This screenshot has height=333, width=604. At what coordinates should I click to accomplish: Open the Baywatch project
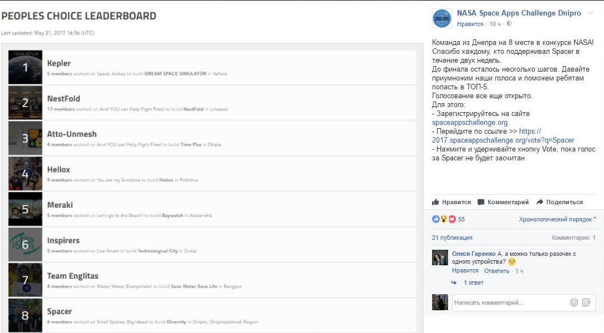(x=172, y=215)
